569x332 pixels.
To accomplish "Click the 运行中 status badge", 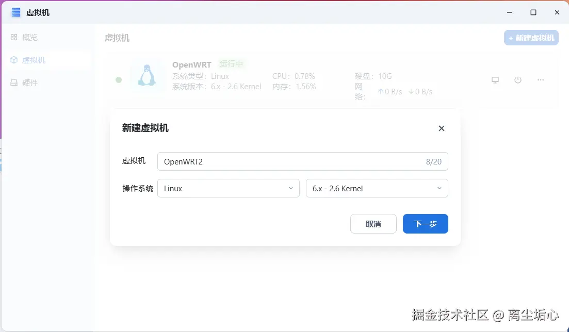I will pos(231,64).
